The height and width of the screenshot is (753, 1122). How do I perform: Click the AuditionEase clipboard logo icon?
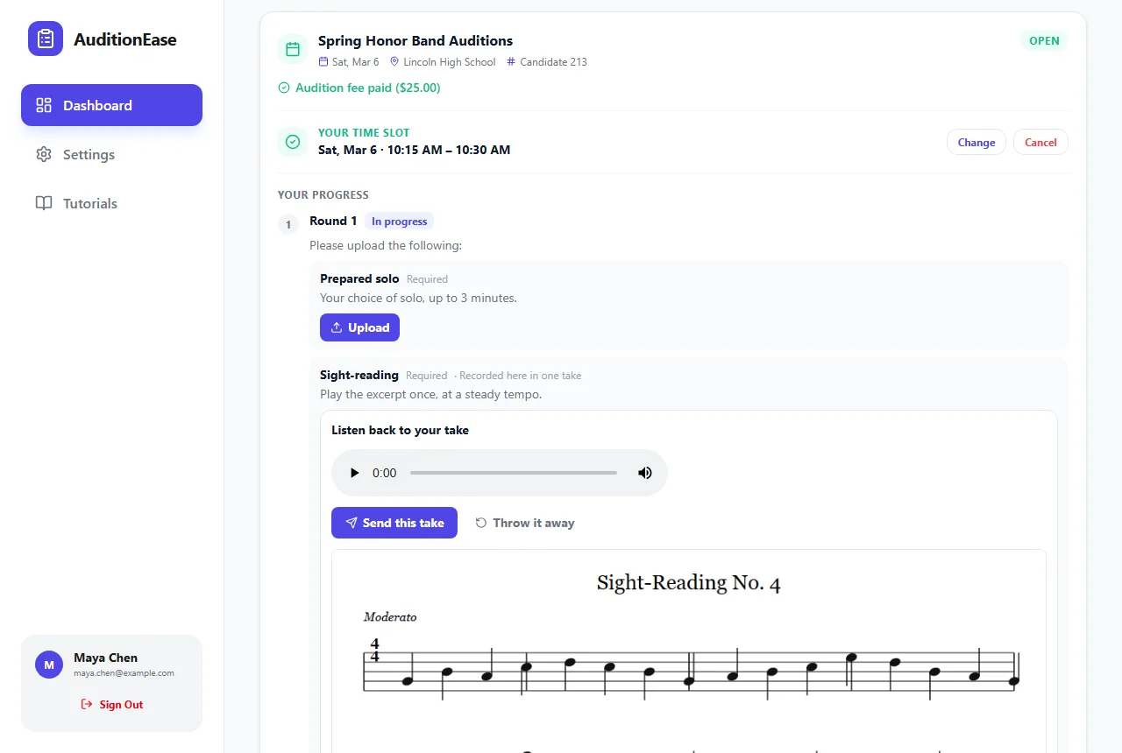point(46,39)
